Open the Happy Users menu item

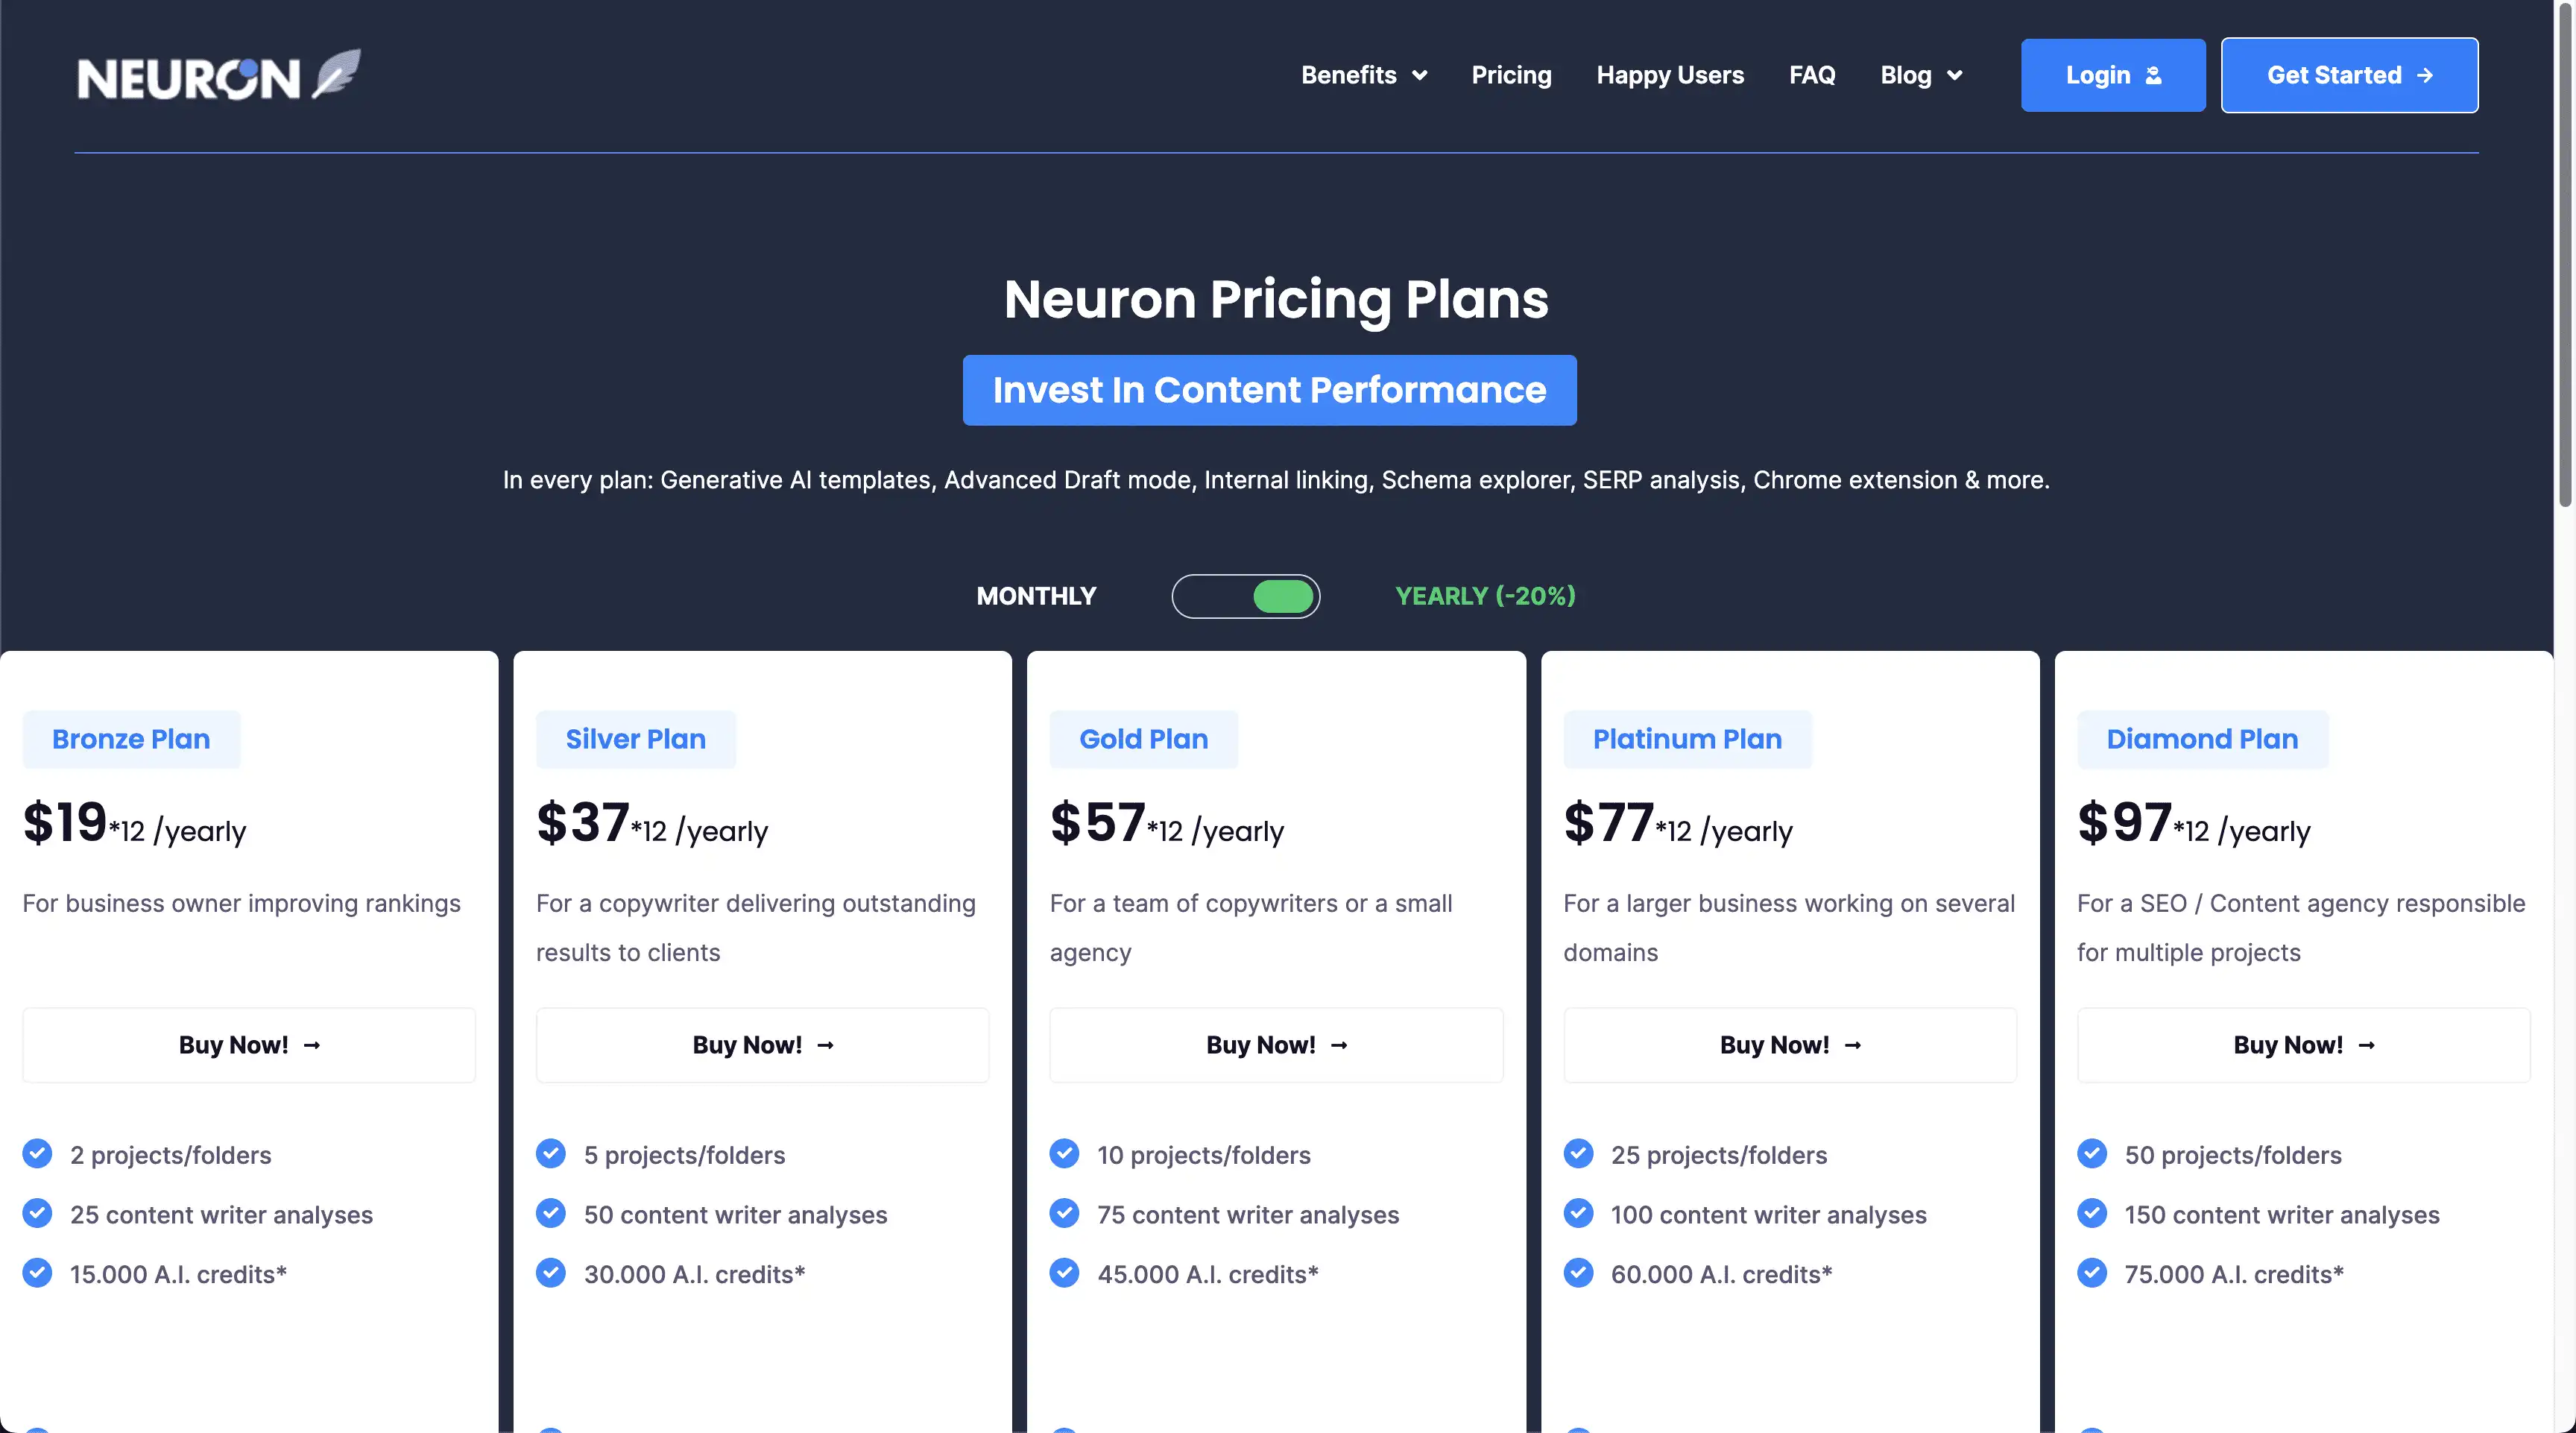pos(1670,76)
